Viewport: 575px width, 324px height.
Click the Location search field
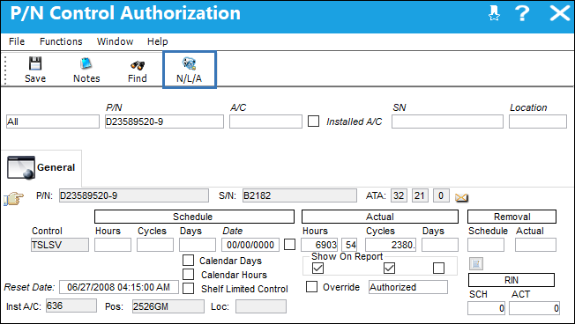click(x=538, y=121)
